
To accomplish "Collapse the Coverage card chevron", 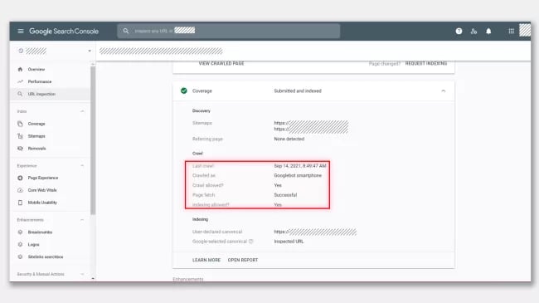I will 443,91.
